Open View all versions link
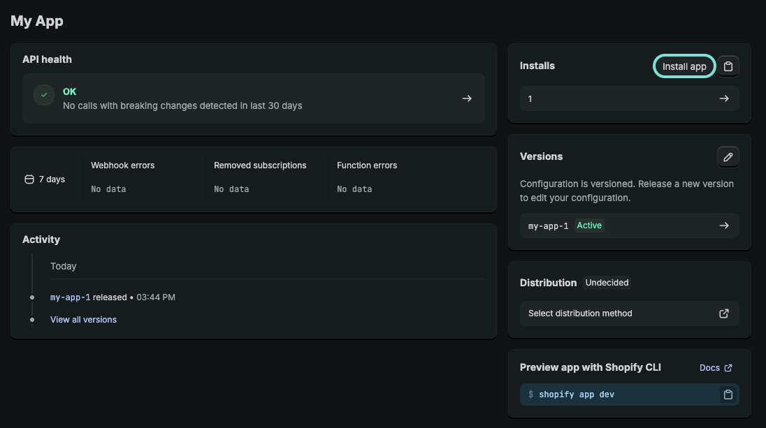This screenshot has height=428, width=766. pos(83,320)
